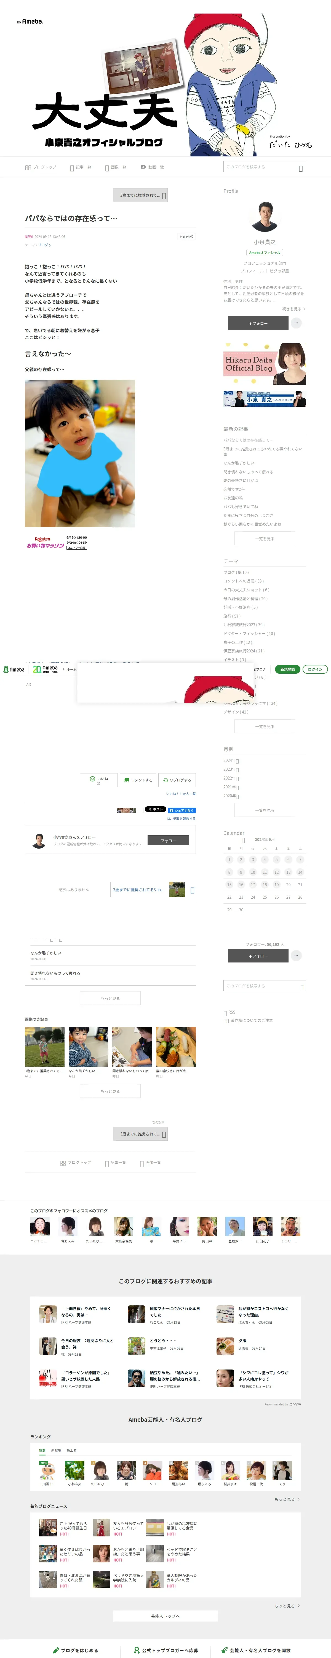Image resolution: width=331 pixels, height=1658 pixels.
Task: Open the 妻の妥快さに目が点 image article thumbnail
Action: (175, 1046)
